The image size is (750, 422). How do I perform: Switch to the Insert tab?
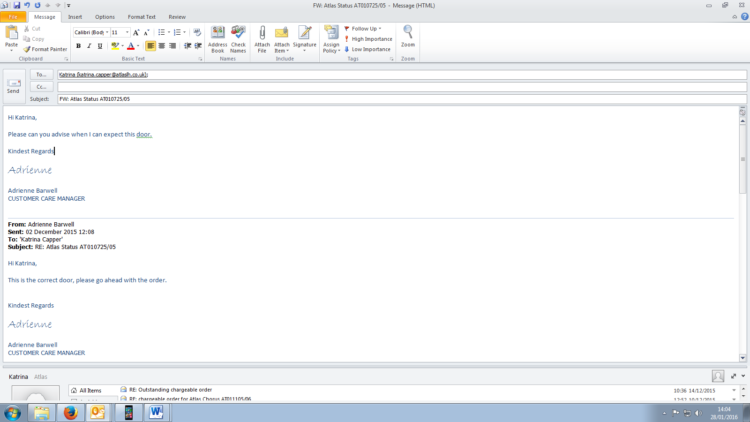(75, 17)
